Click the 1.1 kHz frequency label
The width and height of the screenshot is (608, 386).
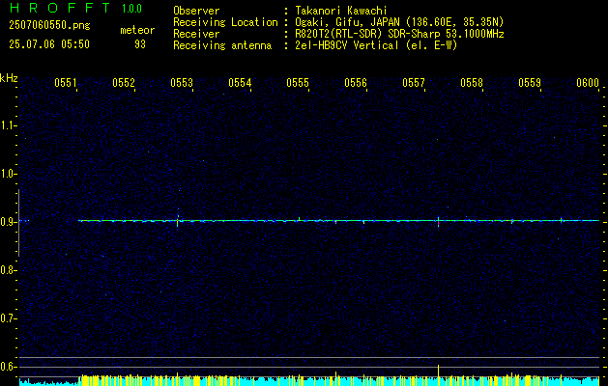point(8,125)
